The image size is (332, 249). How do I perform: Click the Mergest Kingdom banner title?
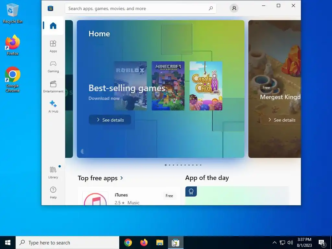[280, 97]
